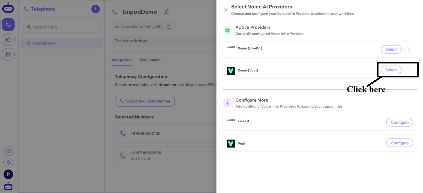Viewport: 423px width, 193px height.
Task: Click the phone Telephony icon in sidebar
Action: [8, 25]
